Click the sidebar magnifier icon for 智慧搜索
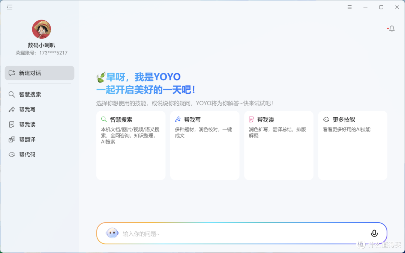The width and height of the screenshot is (405, 253). [x=12, y=94]
